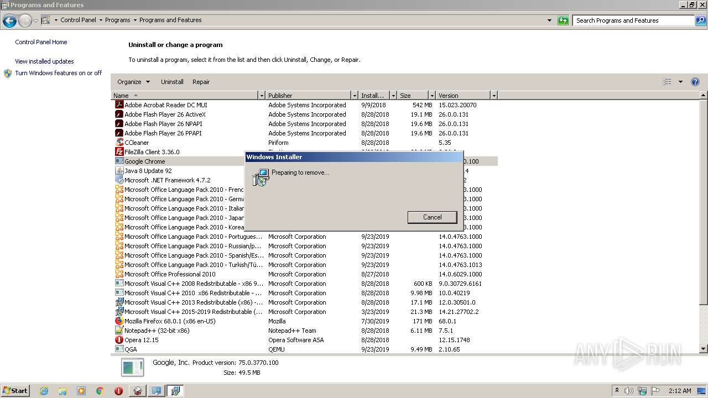This screenshot has height=398, width=708.
Task: Click the Action Center flag tray icon
Action: click(655, 391)
